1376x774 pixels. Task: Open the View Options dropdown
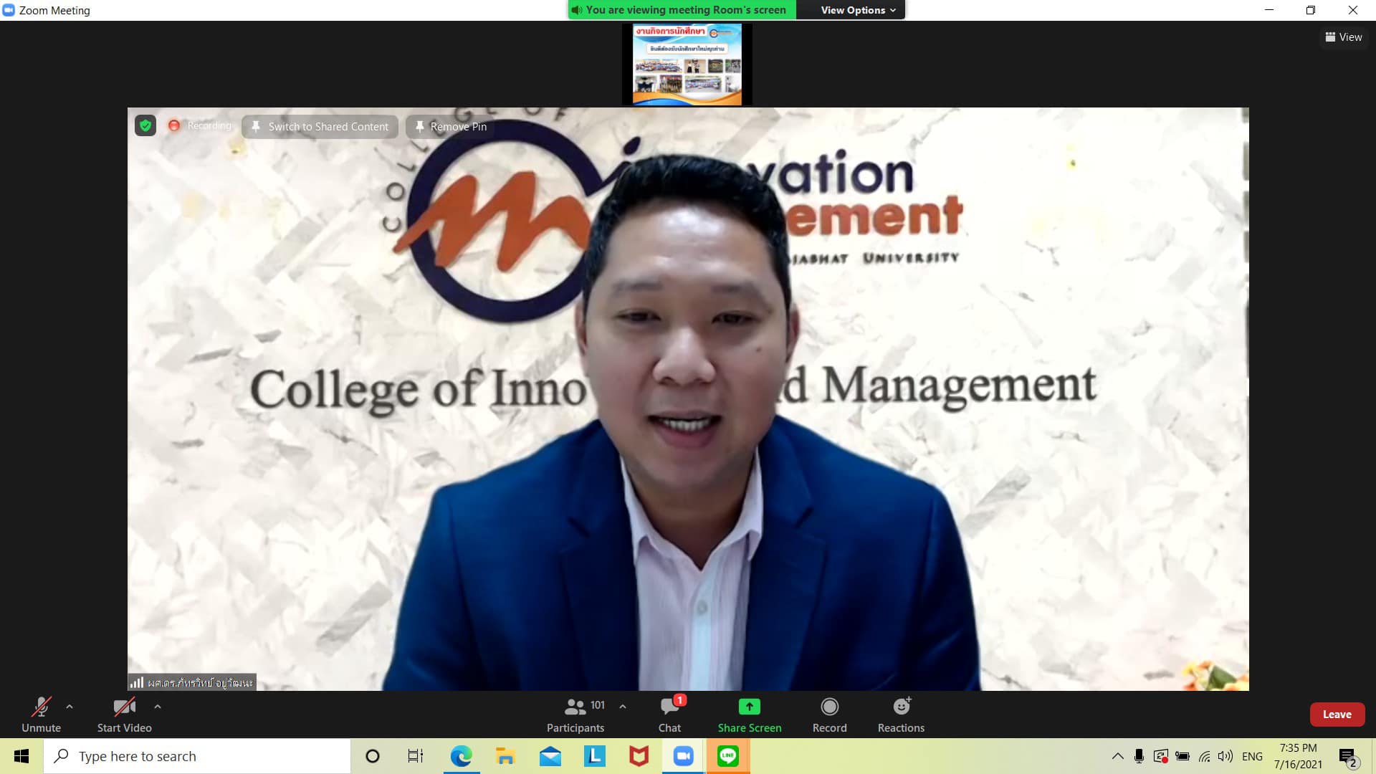[x=858, y=10]
